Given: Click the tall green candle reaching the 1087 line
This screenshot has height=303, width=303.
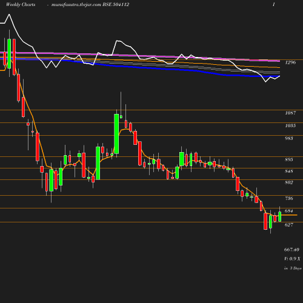Looking at the screenshot, I should point(116,134).
